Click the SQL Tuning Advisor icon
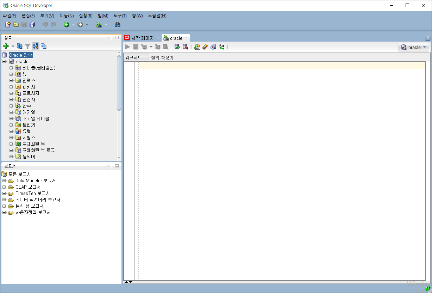This screenshot has width=432, height=293. pos(165,47)
